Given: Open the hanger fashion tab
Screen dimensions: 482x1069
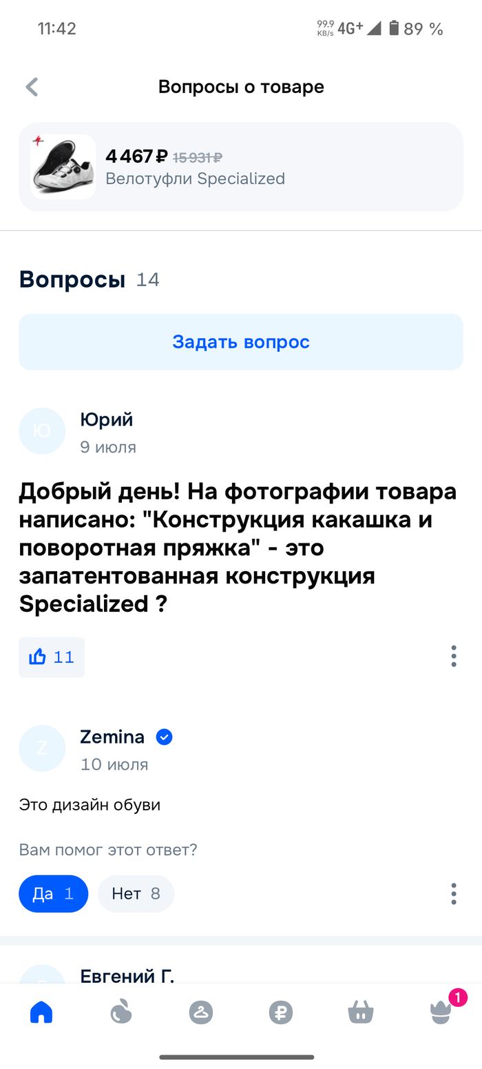Looking at the screenshot, I should click(201, 1012).
